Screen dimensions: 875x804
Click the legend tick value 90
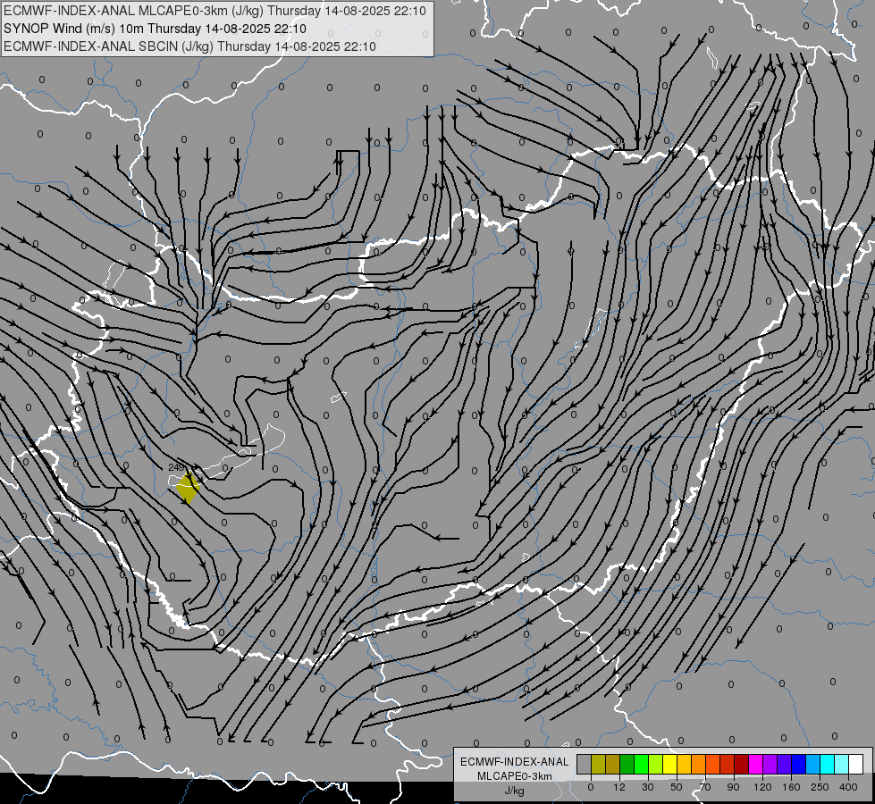(x=734, y=787)
